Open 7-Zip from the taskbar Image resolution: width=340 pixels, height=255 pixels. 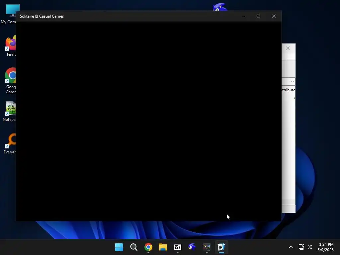pyautogui.click(x=178, y=247)
